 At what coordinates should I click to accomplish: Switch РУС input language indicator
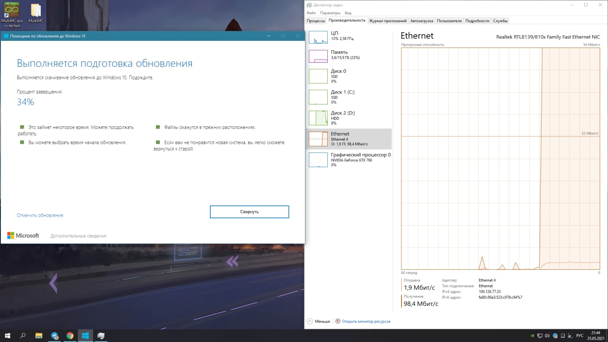[x=579, y=336]
